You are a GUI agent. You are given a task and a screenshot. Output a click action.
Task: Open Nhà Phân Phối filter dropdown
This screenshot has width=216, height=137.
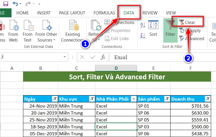[134, 99]
